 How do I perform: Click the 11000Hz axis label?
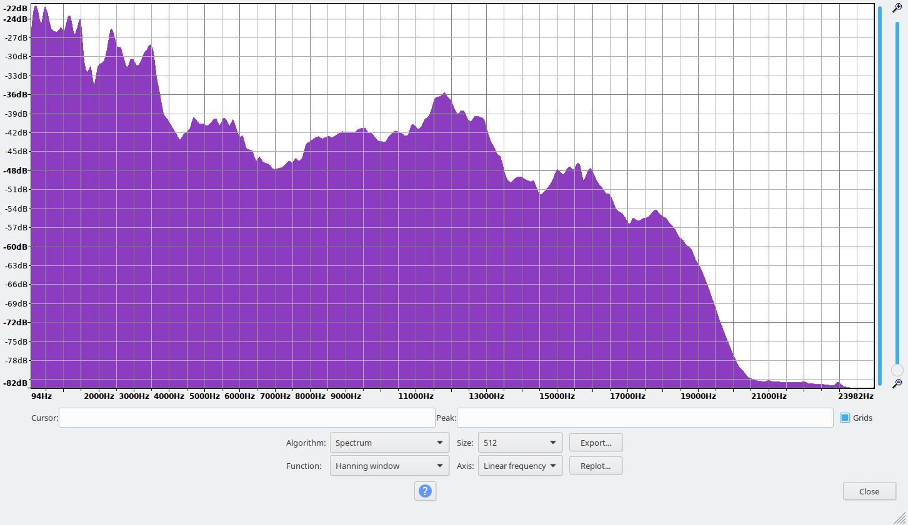coord(416,396)
